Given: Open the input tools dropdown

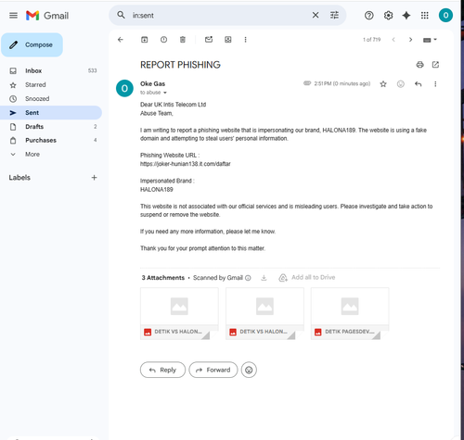Looking at the screenshot, I should tap(430, 40).
